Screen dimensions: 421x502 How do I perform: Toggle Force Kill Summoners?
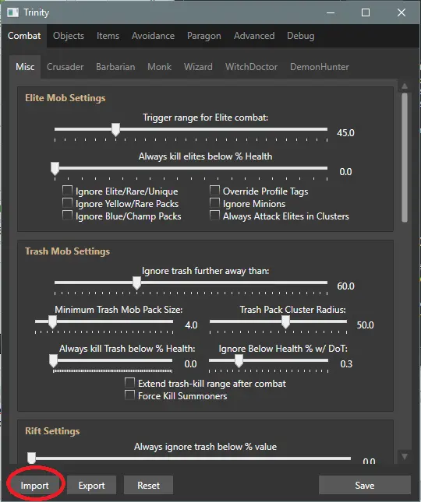click(x=129, y=395)
